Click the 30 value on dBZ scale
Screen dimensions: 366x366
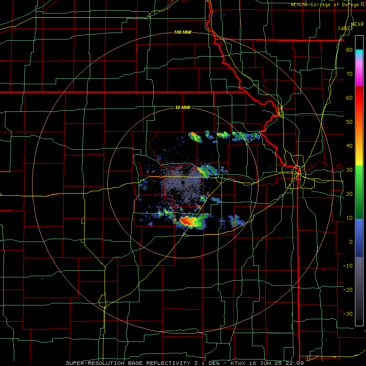pyautogui.click(x=349, y=170)
